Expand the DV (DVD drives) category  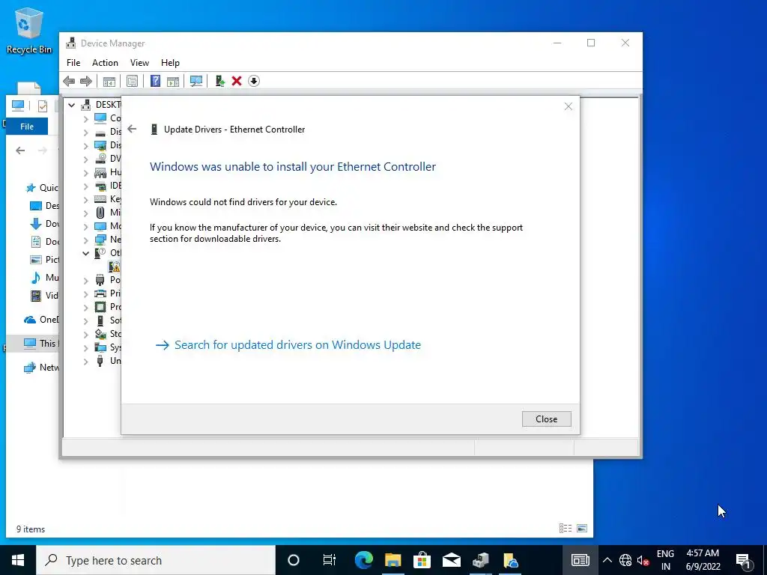click(x=85, y=159)
